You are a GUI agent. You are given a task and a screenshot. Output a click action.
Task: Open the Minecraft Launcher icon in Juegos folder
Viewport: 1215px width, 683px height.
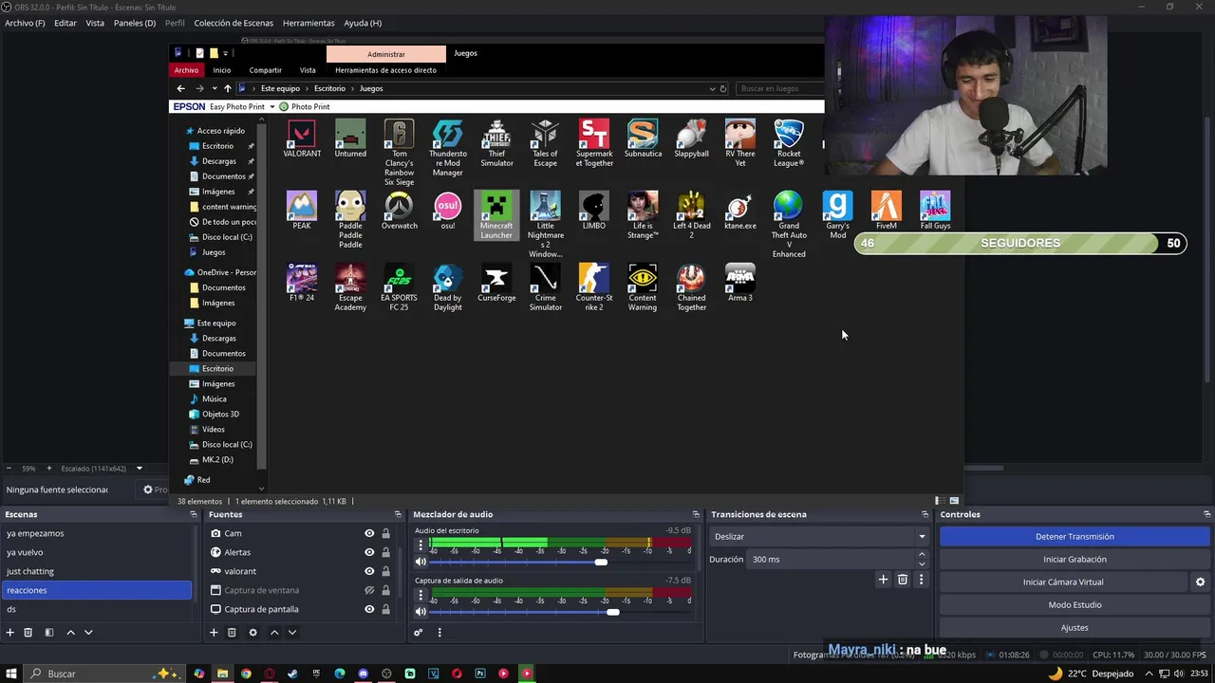coord(496,215)
